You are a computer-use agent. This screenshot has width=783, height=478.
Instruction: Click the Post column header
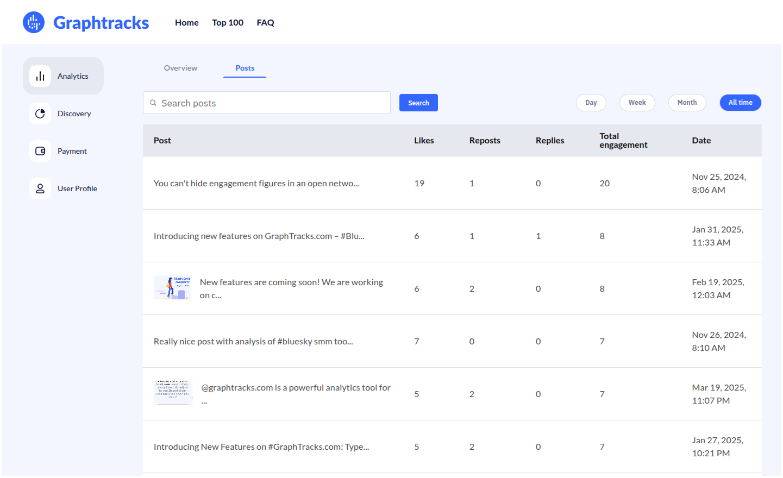tap(162, 140)
